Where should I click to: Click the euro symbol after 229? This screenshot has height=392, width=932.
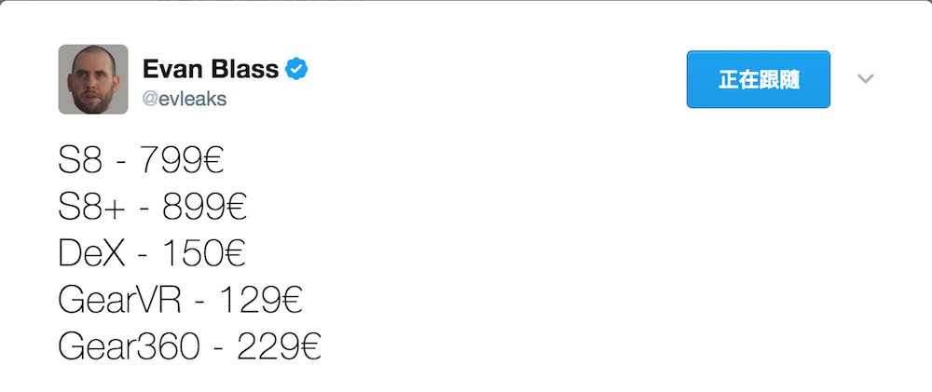(309, 347)
